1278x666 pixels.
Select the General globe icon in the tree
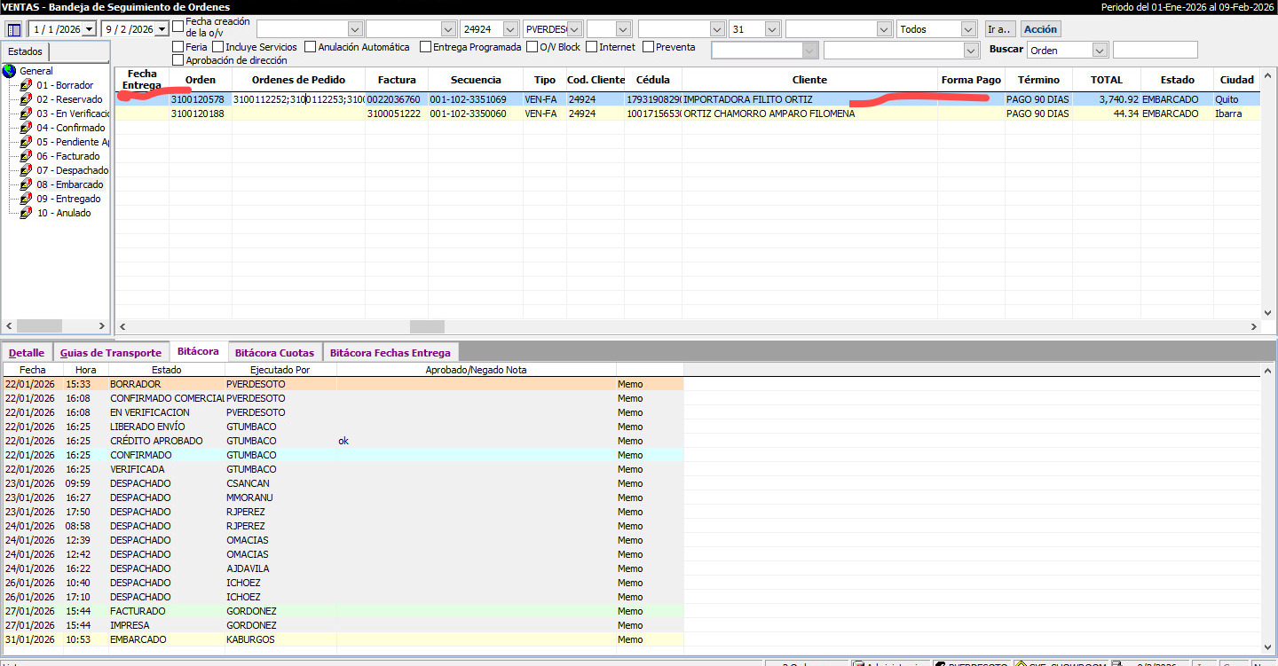[x=10, y=71]
